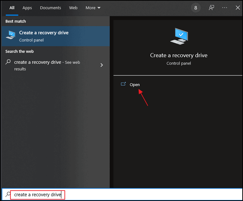Click into the search text box

[x=122, y=195]
